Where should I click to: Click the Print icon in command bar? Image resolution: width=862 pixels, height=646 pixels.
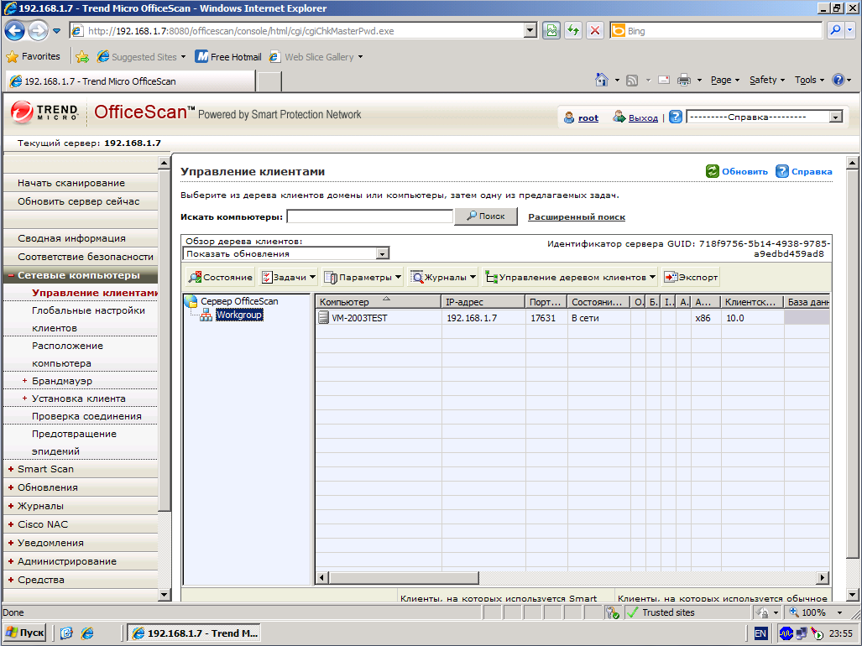pyautogui.click(x=684, y=81)
